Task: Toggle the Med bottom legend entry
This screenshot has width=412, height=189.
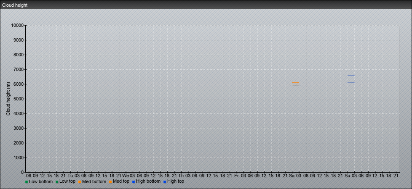Action: pyautogui.click(x=92, y=182)
